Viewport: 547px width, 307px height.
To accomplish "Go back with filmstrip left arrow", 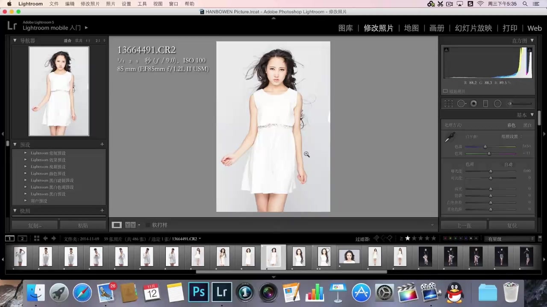I will [46, 239].
